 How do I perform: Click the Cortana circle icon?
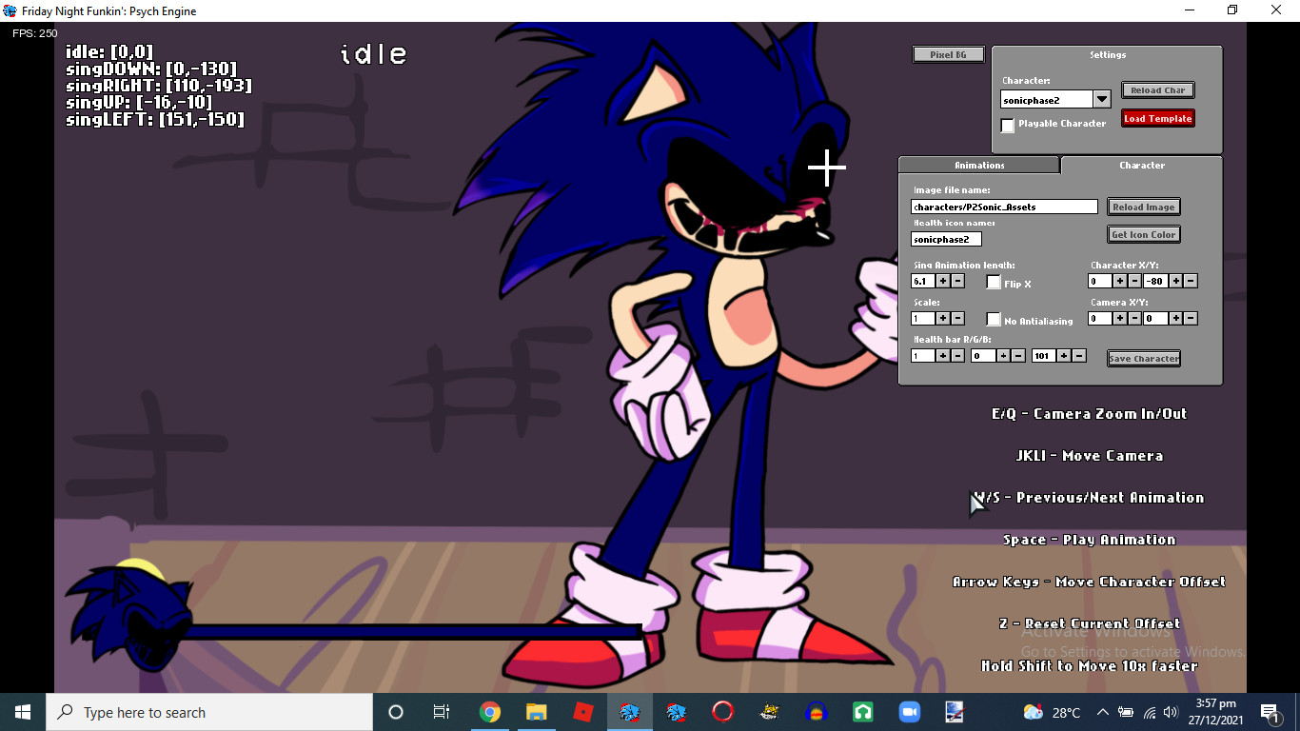coord(396,712)
